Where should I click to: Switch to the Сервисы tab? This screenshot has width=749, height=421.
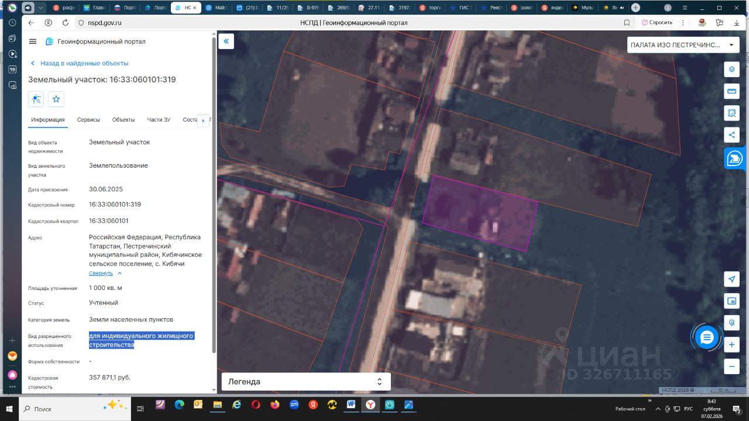[88, 120]
